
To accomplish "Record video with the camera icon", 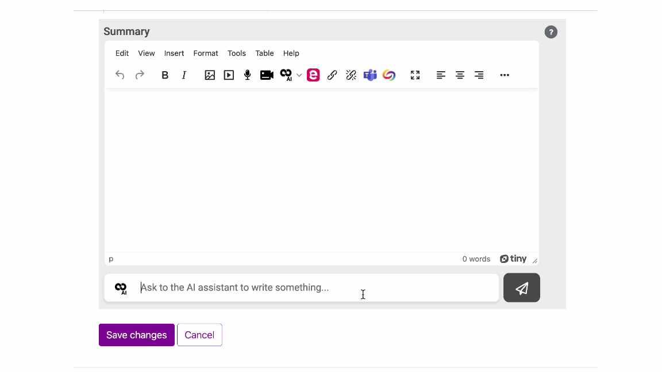I will (267, 75).
